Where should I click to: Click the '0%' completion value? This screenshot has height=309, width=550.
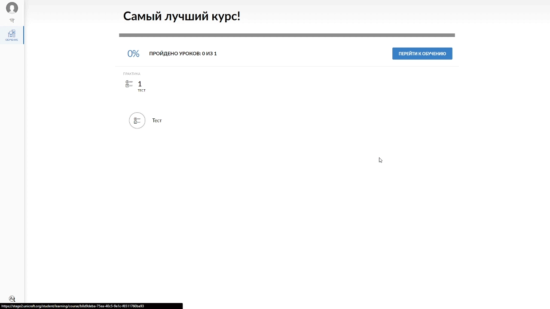133,54
